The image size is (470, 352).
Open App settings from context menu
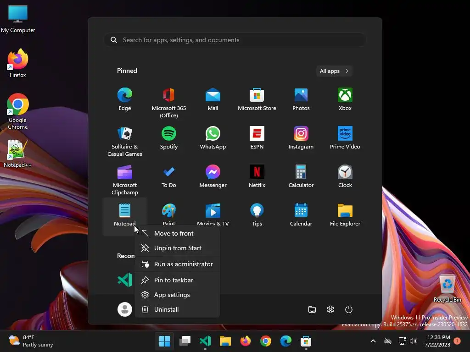(177, 295)
